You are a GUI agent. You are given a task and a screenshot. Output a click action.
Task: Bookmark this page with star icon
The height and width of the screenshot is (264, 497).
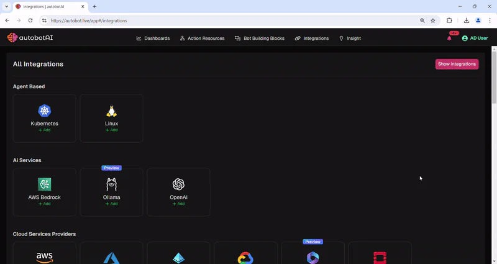[x=433, y=20]
